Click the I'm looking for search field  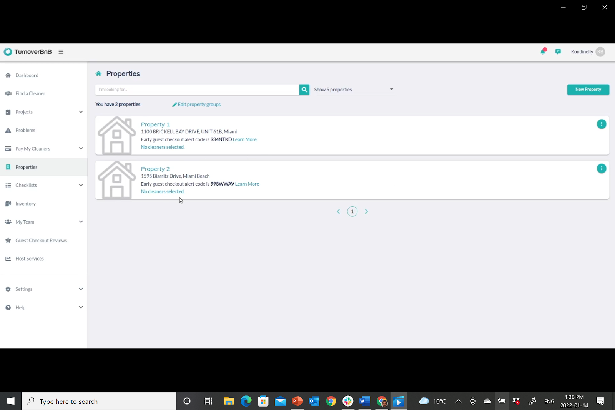[197, 90]
